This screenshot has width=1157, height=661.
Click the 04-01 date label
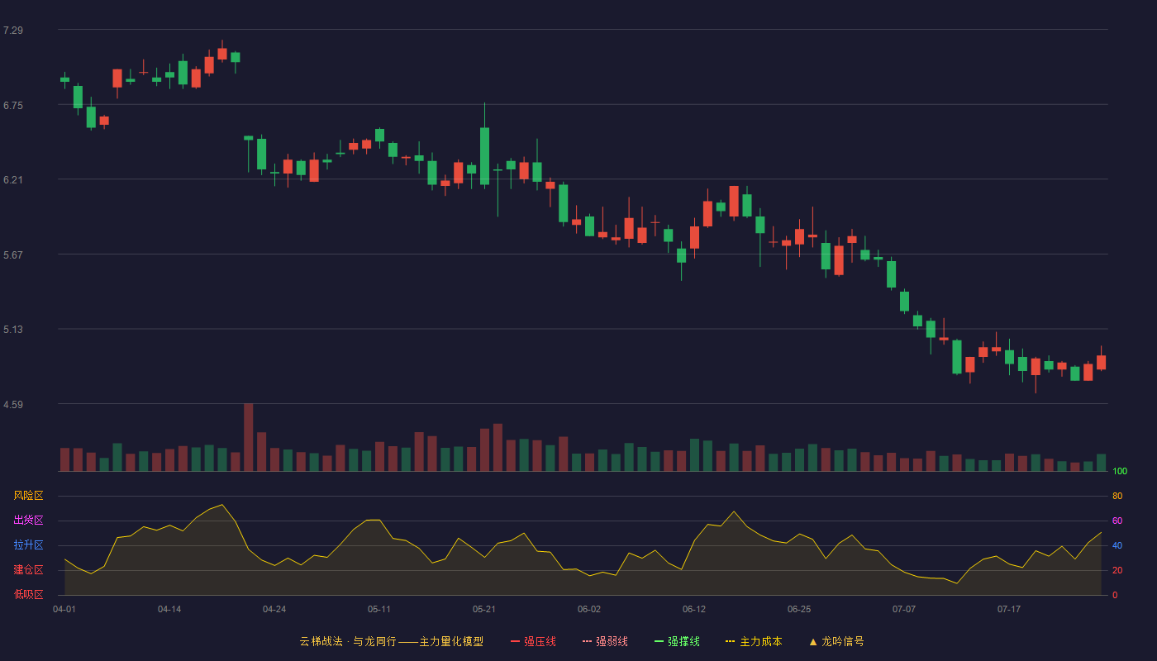64,609
